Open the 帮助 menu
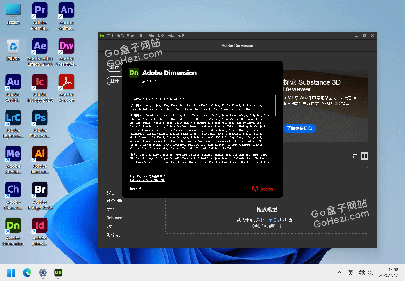Viewport: 405px width, 281px height. point(181,36)
